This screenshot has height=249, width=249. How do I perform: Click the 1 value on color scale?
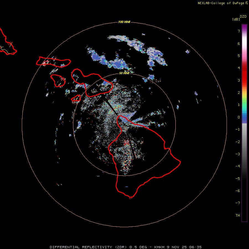click(x=239, y=105)
